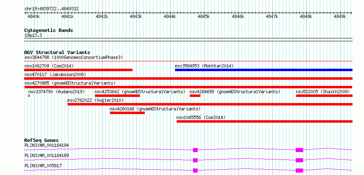Open the nsv3374790 (Audano2019) label
This screenshot has height=175, width=364.
[56, 92]
